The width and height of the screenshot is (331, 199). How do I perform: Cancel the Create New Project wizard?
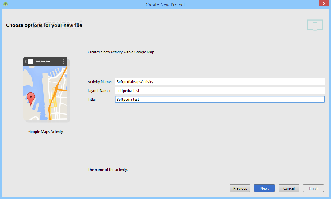[289, 188]
